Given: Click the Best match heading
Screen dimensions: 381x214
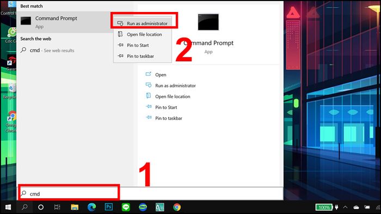Looking at the screenshot, I should coord(32,6).
